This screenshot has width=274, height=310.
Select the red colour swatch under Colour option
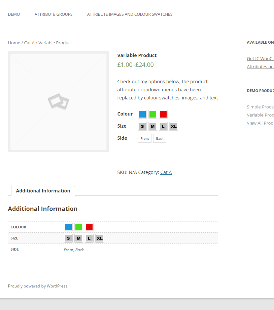click(163, 114)
